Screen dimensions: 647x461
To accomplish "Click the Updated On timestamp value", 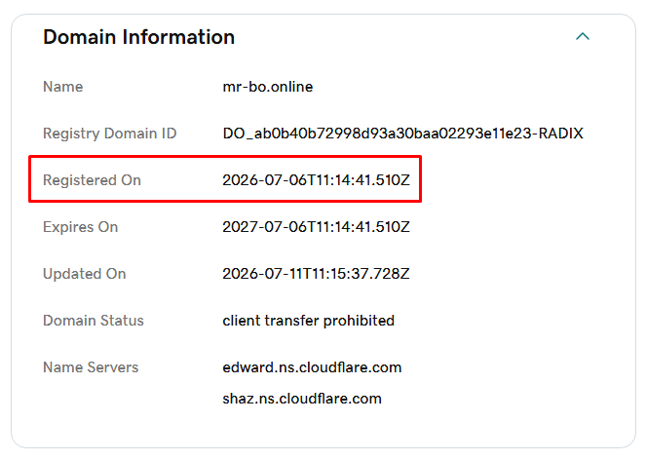I will [316, 274].
